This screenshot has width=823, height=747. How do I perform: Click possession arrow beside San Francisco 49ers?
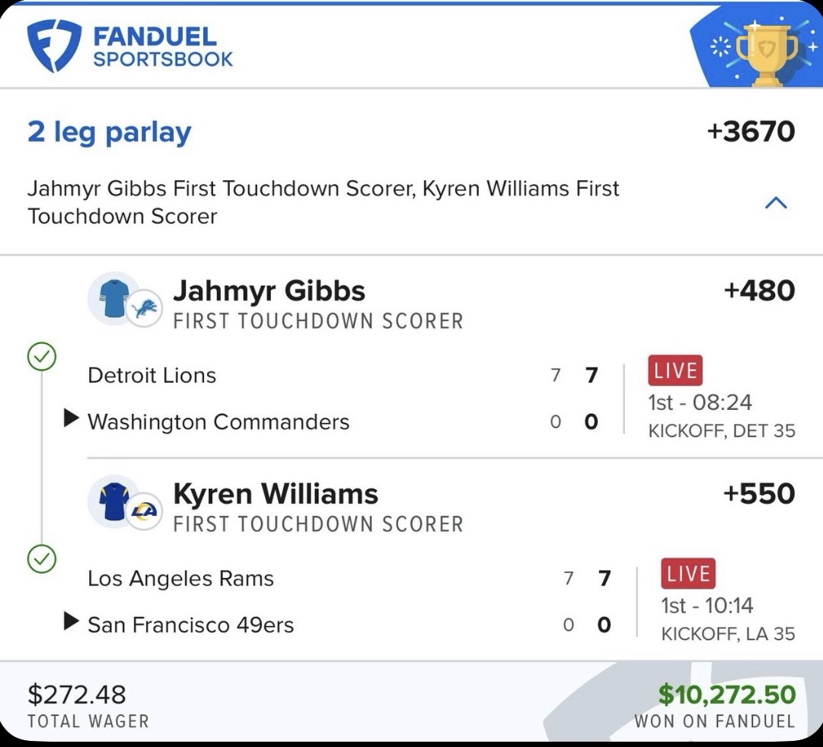(71, 622)
